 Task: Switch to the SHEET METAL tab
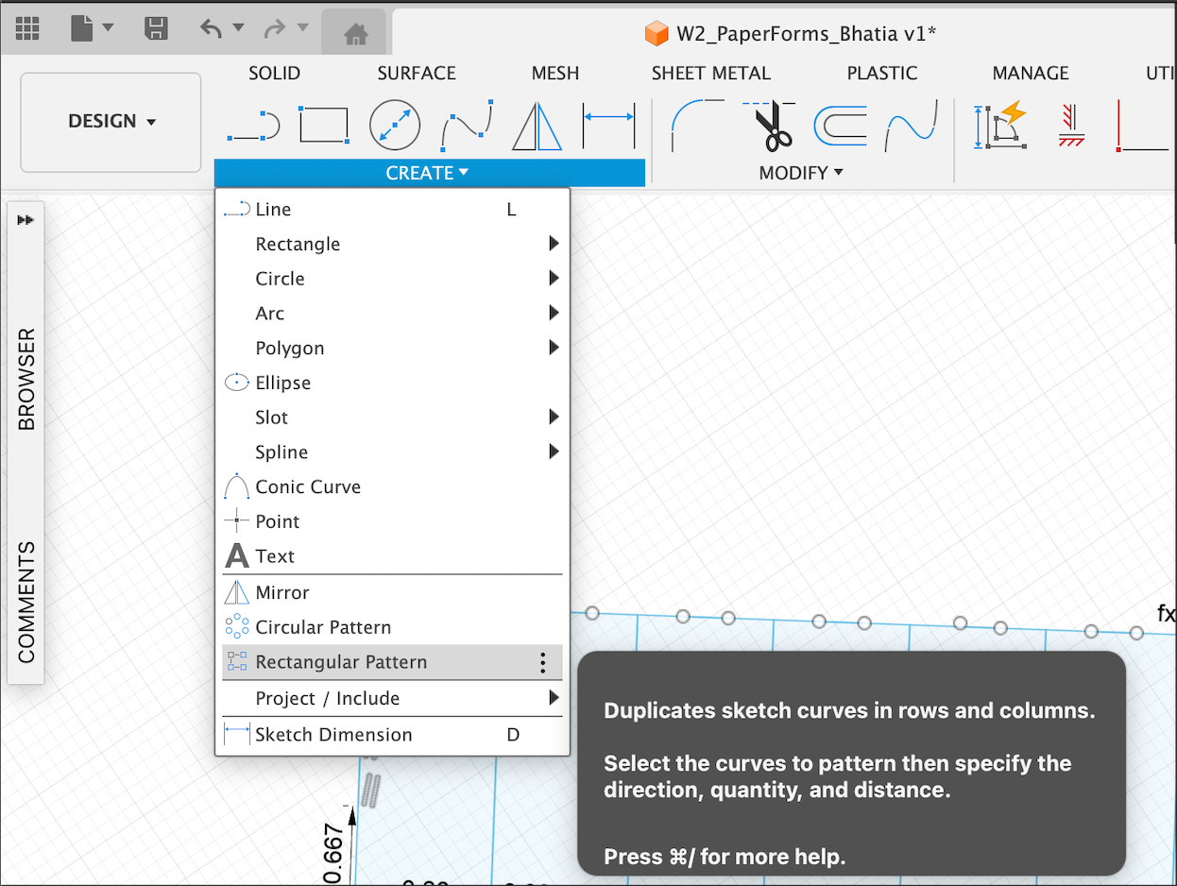[x=711, y=73]
